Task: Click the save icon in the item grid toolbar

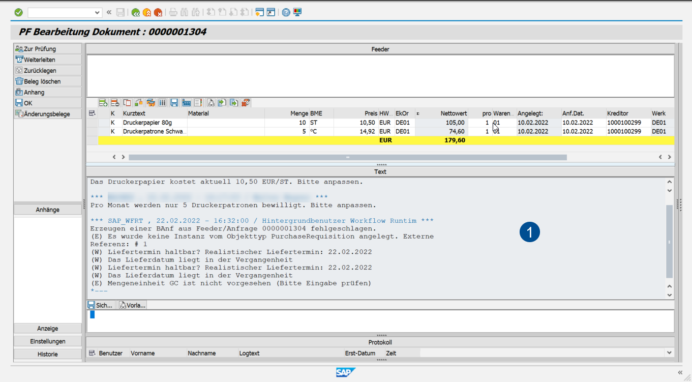Action: (x=174, y=103)
